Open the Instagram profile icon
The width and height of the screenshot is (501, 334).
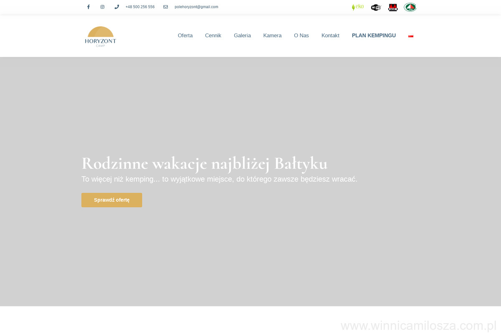pyautogui.click(x=102, y=7)
